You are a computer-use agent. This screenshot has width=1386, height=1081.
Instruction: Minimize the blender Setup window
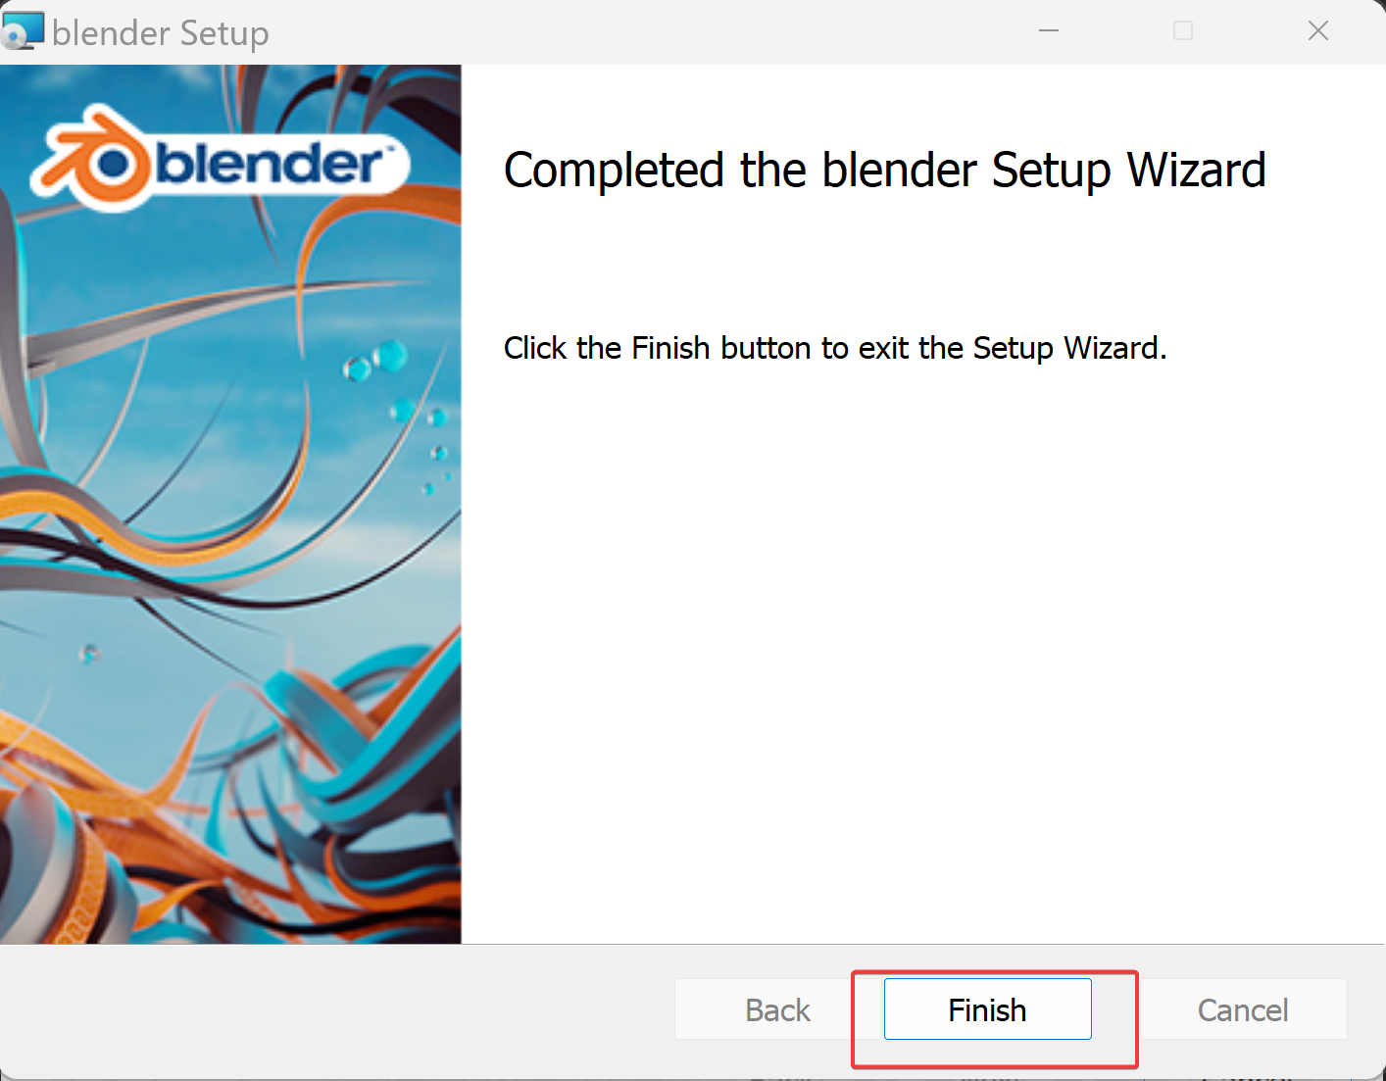pyautogui.click(x=1049, y=30)
